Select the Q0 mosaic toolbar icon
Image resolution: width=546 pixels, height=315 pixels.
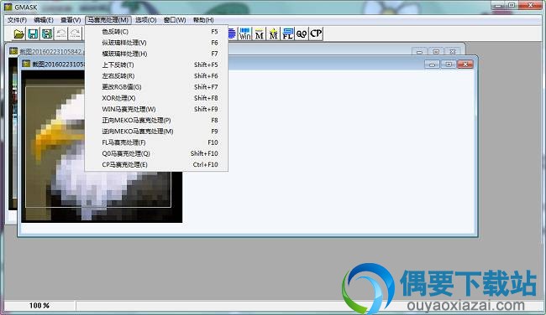coord(302,34)
